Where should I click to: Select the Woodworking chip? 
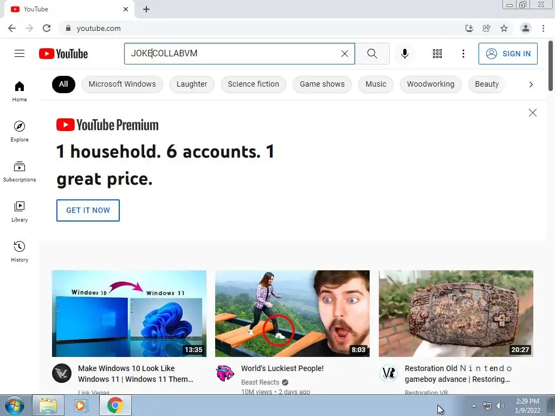[430, 84]
